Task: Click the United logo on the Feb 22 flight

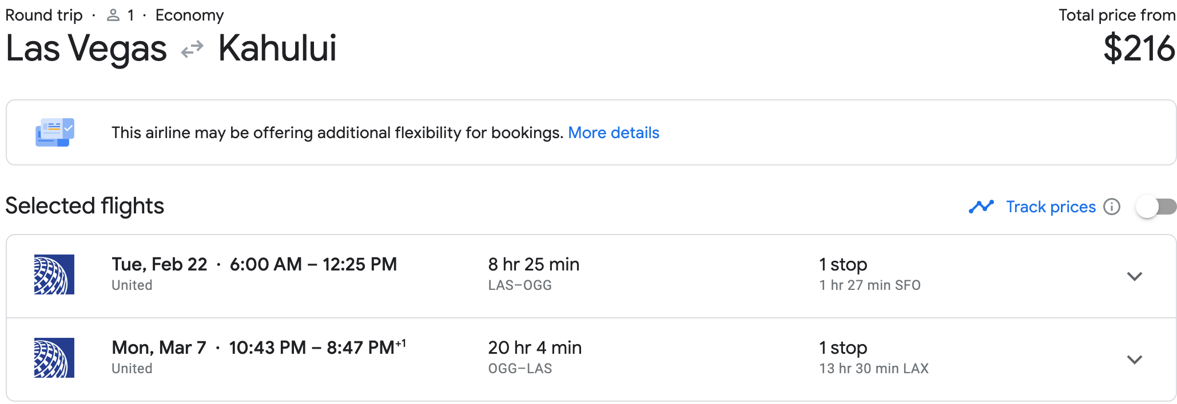Action: (x=54, y=274)
